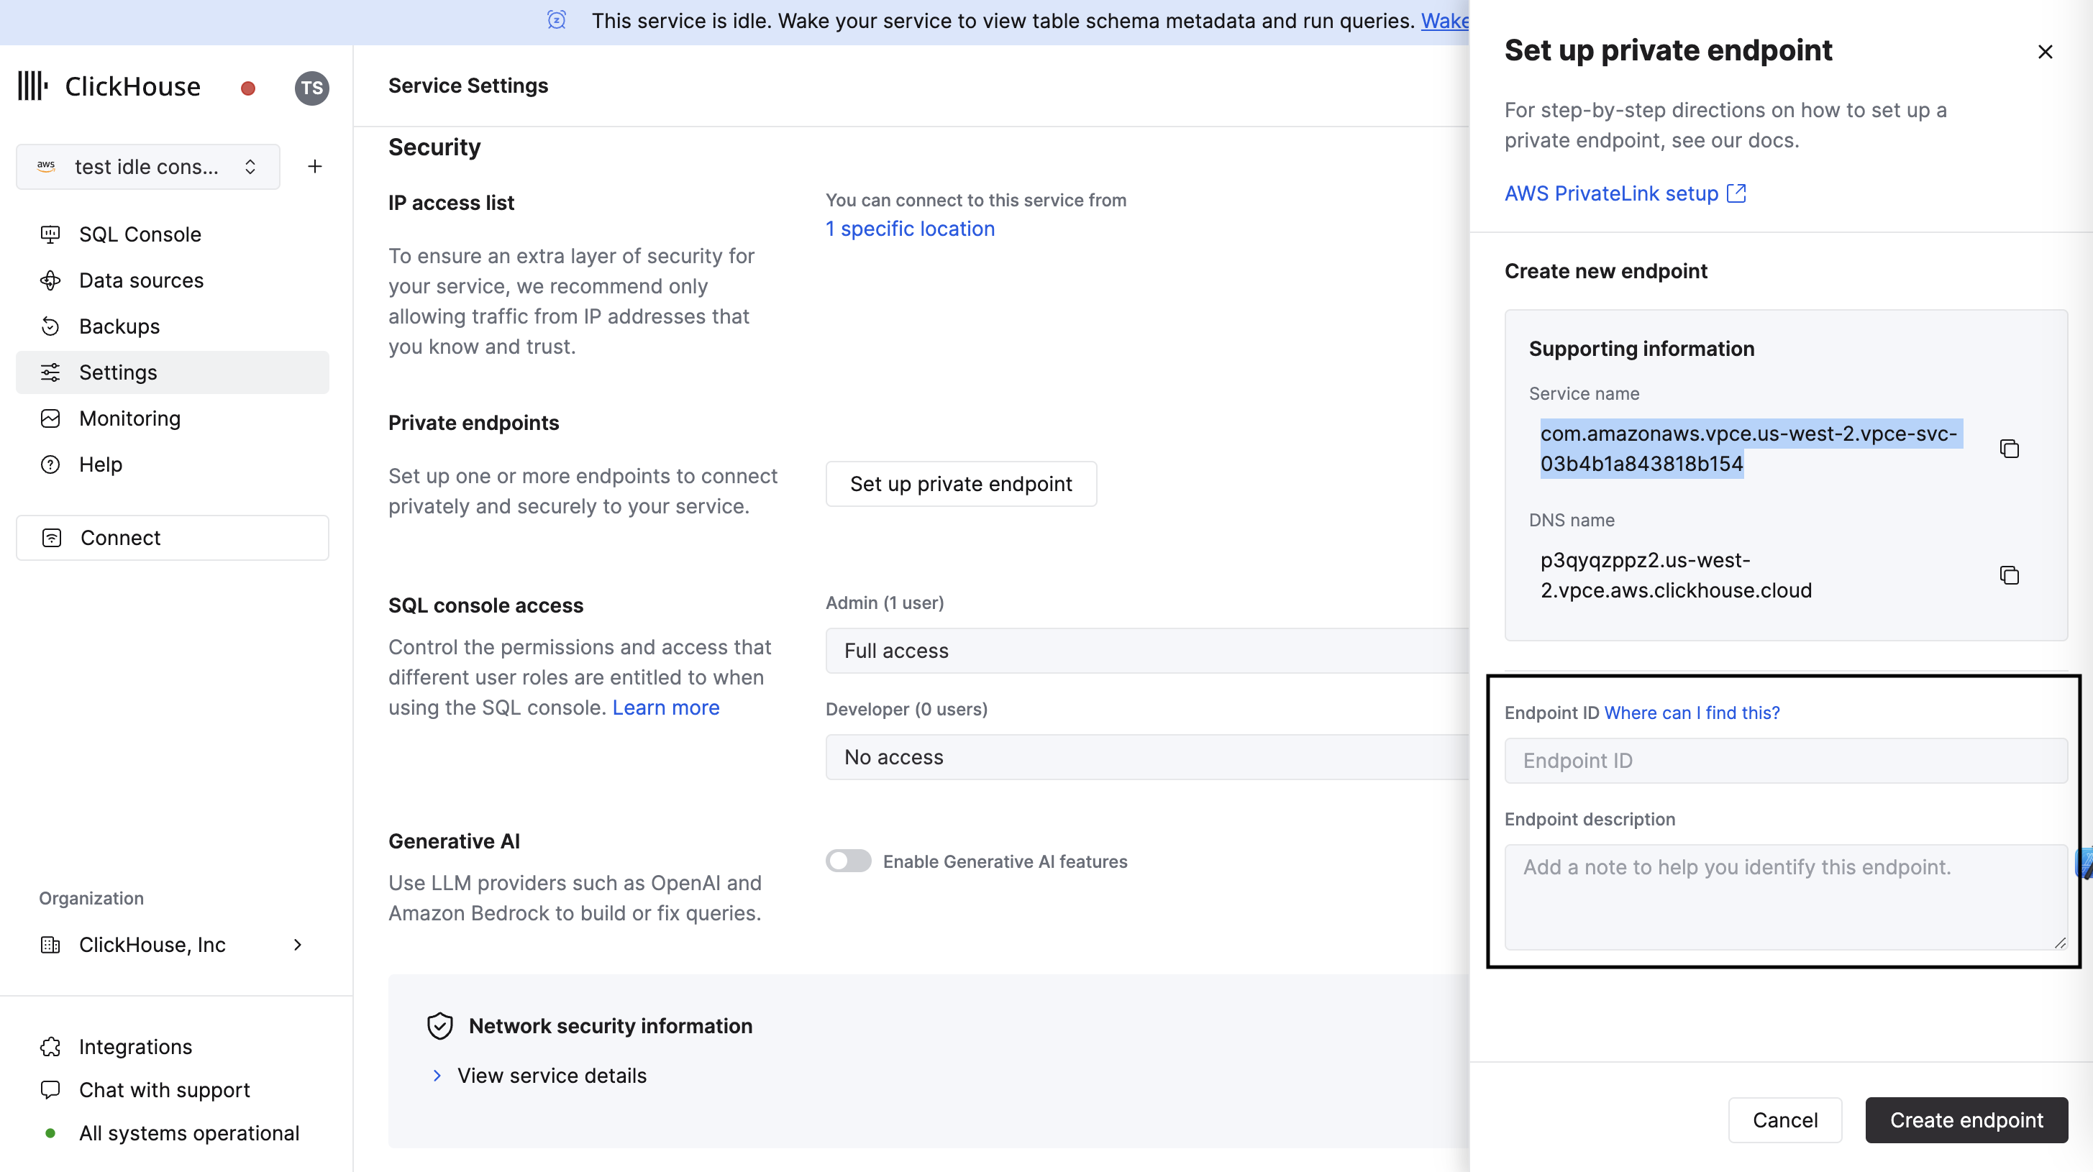
Task: Open Monitoring from sidebar
Action: pos(129,418)
